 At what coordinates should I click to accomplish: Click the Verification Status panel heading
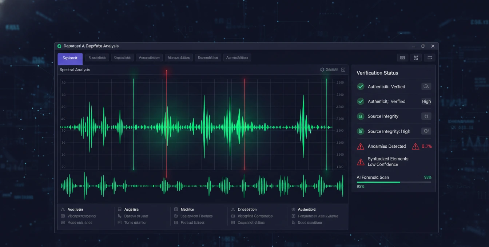pos(377,73)
